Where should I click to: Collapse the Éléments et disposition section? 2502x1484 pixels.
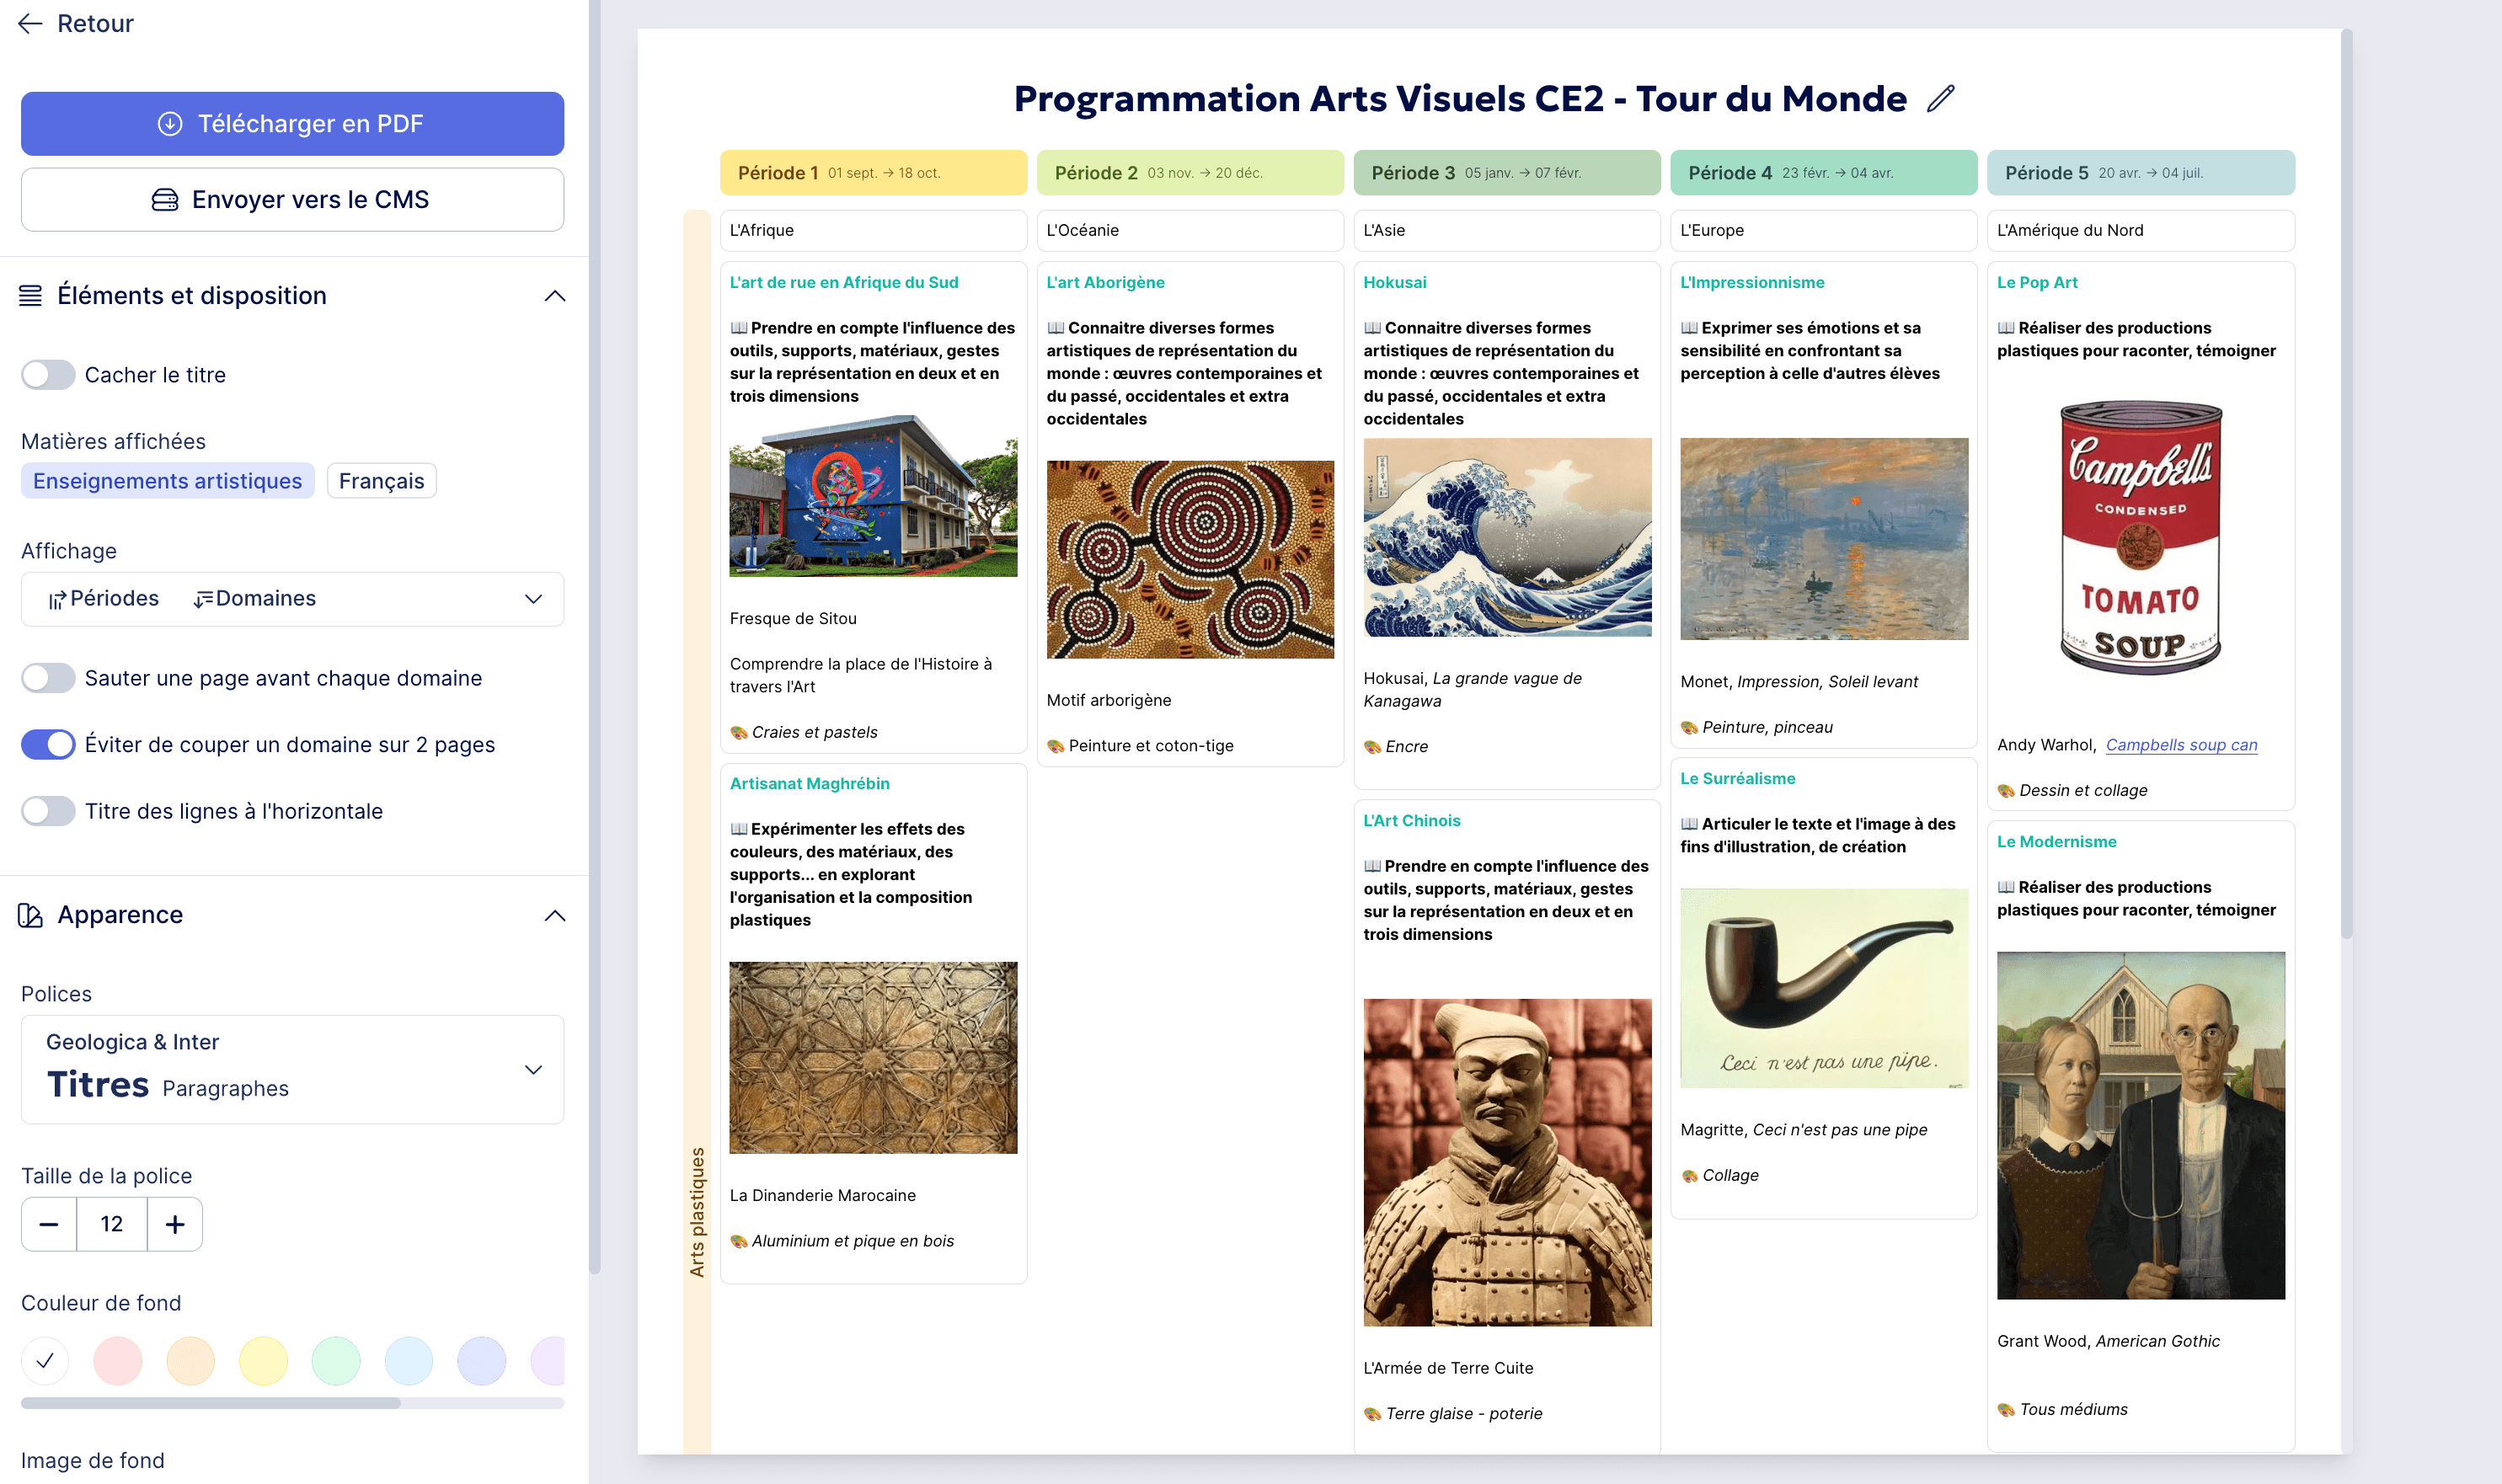pos(555,296)
